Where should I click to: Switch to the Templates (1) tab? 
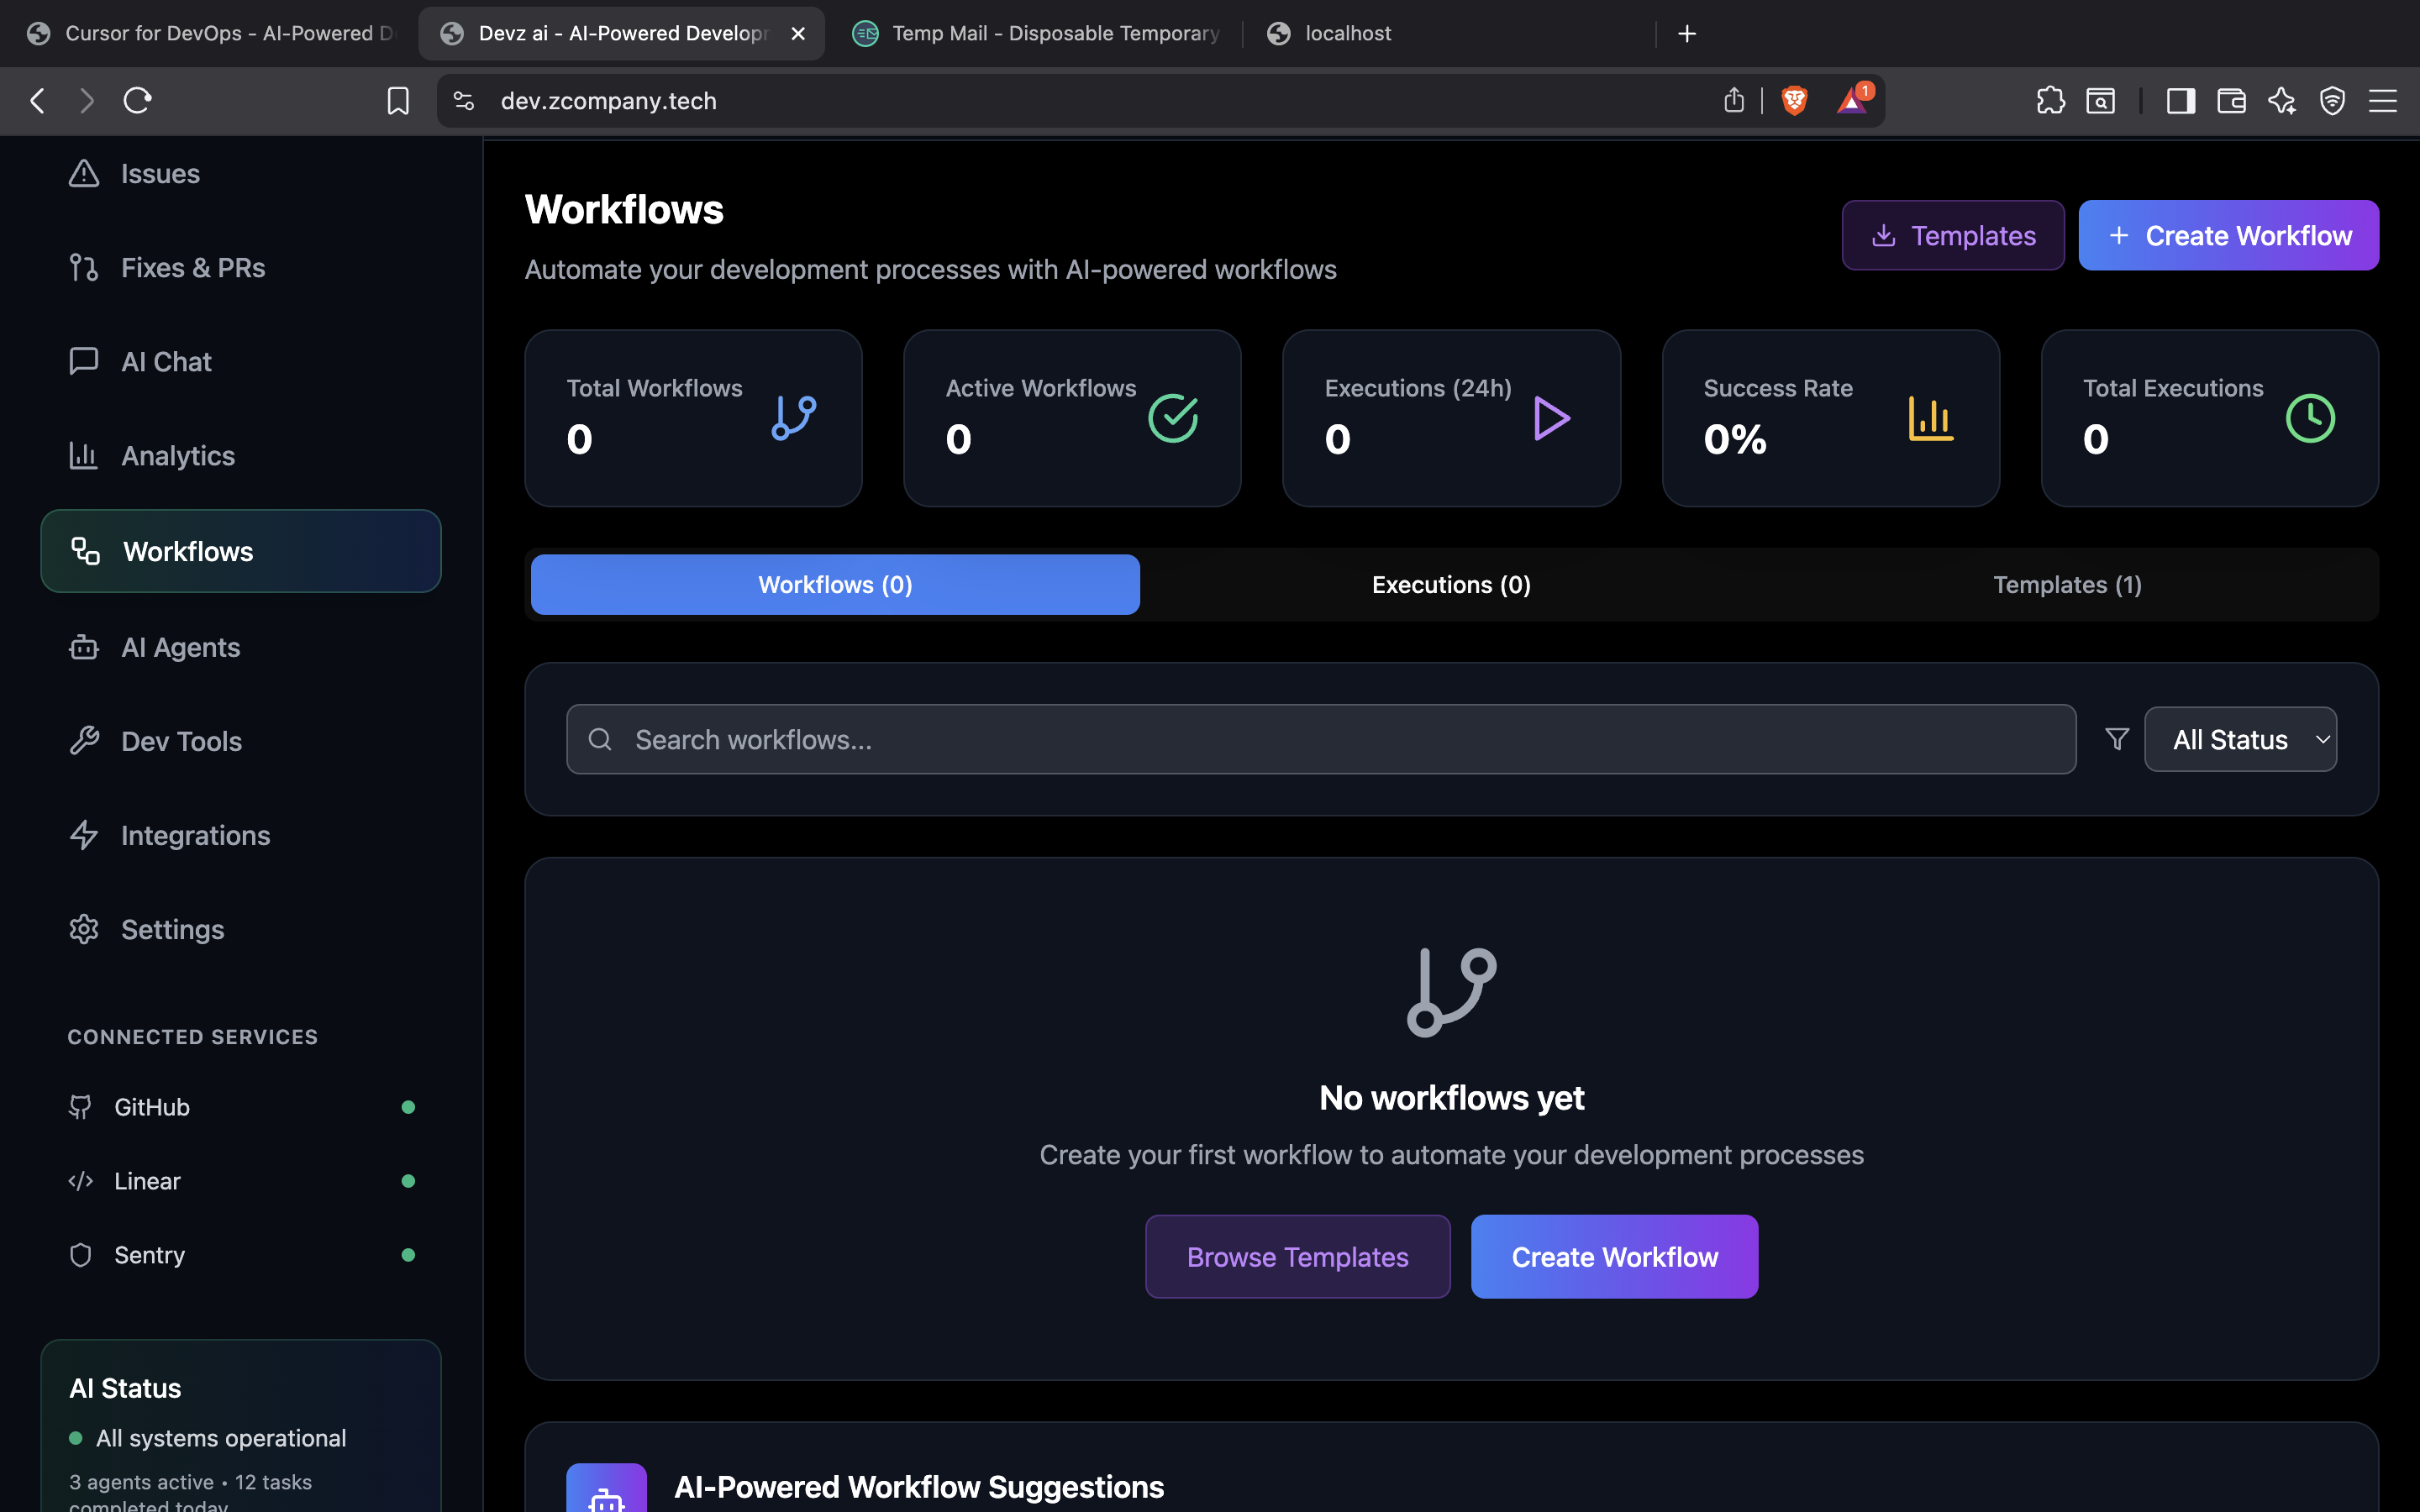[2066, 584]
